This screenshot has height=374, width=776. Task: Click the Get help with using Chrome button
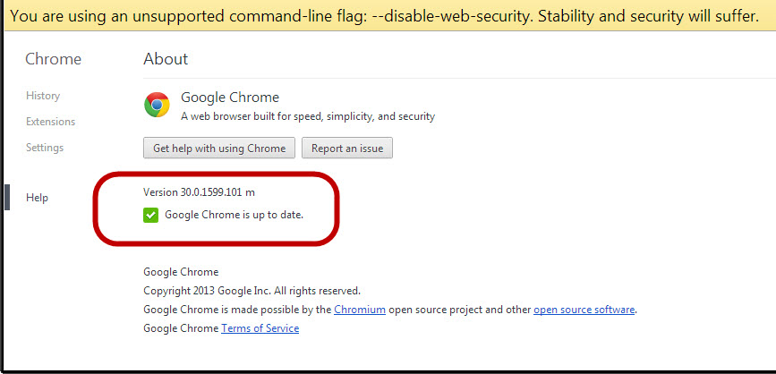[219, 149]
